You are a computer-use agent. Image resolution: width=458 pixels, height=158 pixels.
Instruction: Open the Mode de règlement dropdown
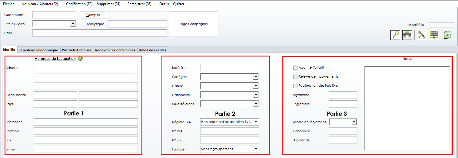click(x=354, y=122)
